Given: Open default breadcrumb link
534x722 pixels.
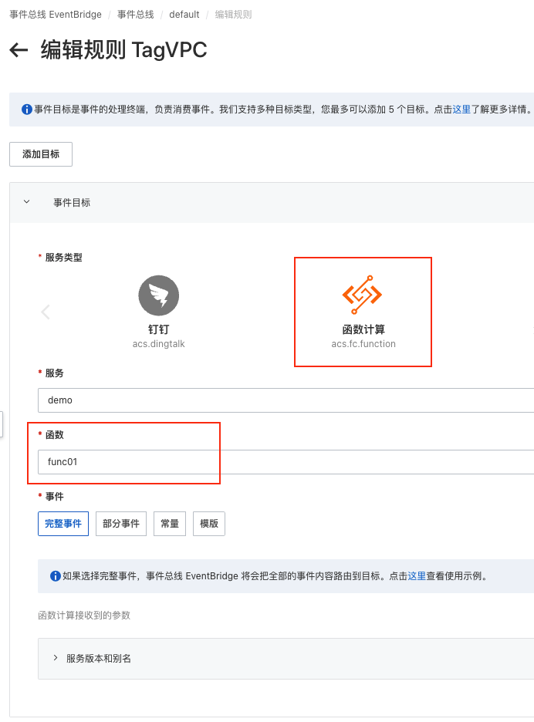Looking at the screenshot, I should (x=184, y=15).
